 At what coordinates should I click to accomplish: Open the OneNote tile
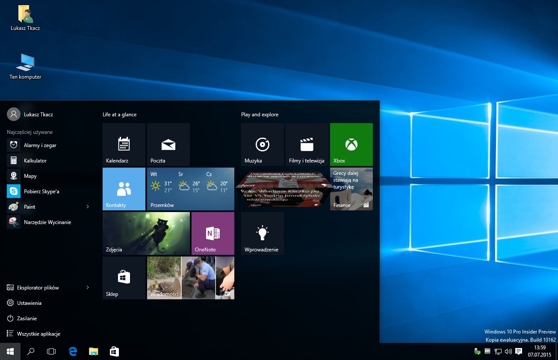(x=213, y=233)
